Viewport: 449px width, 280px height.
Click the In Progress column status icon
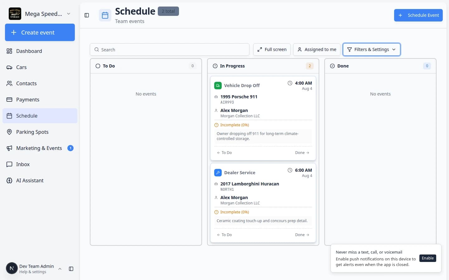(x=215, y=66)
